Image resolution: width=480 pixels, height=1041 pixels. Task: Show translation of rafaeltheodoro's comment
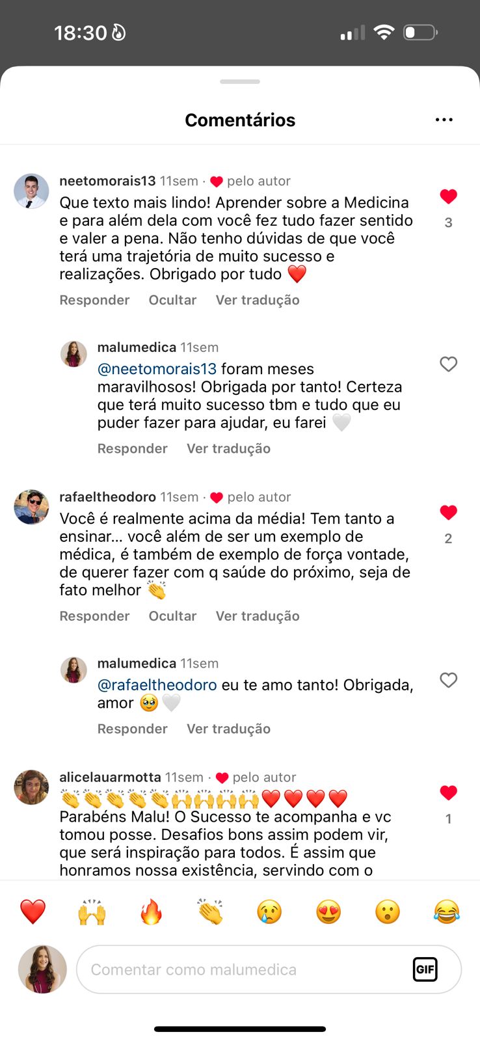pyautogui.click(x=258, y=616)
